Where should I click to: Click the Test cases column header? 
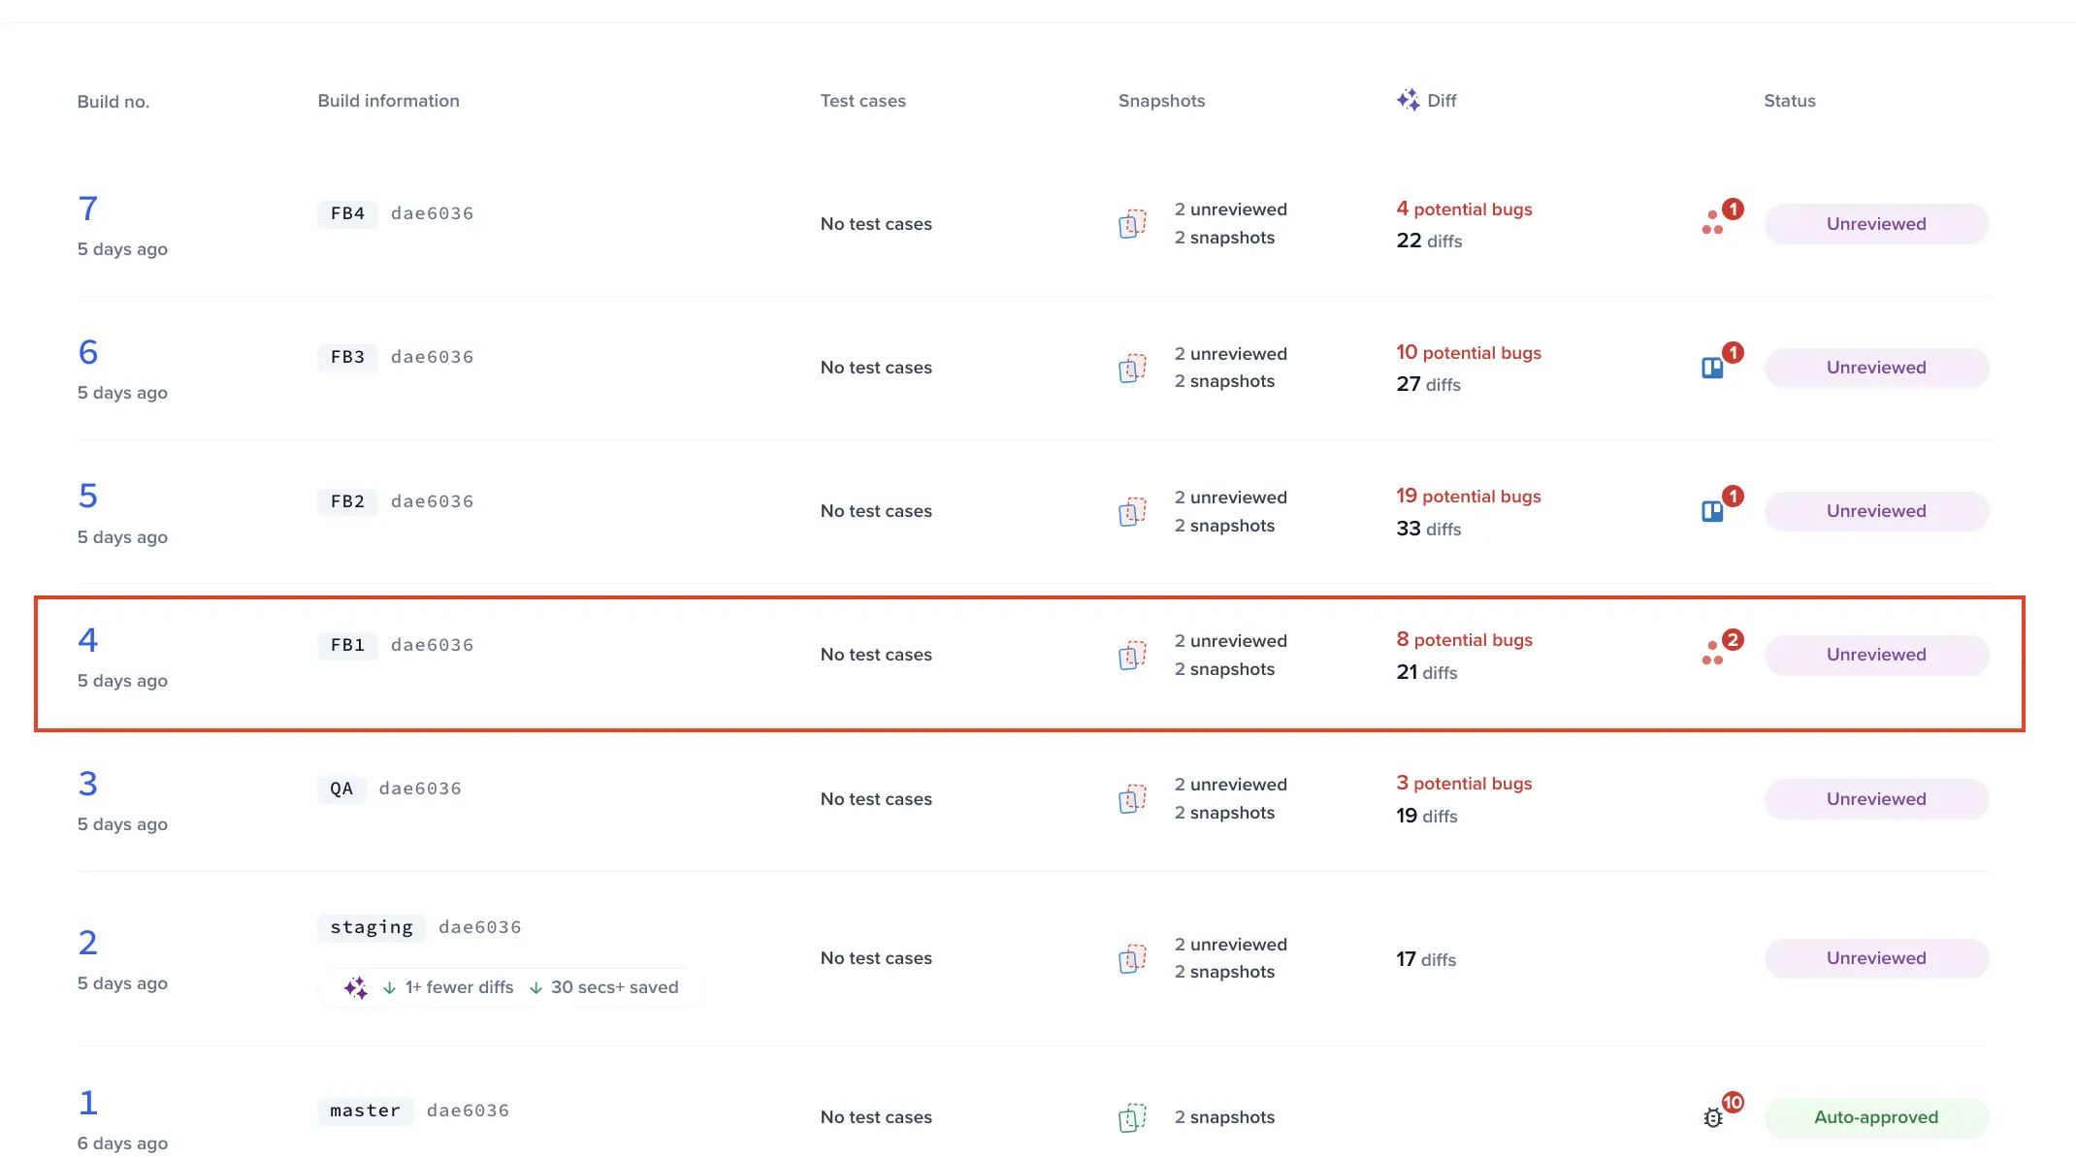tap(862, 101)
